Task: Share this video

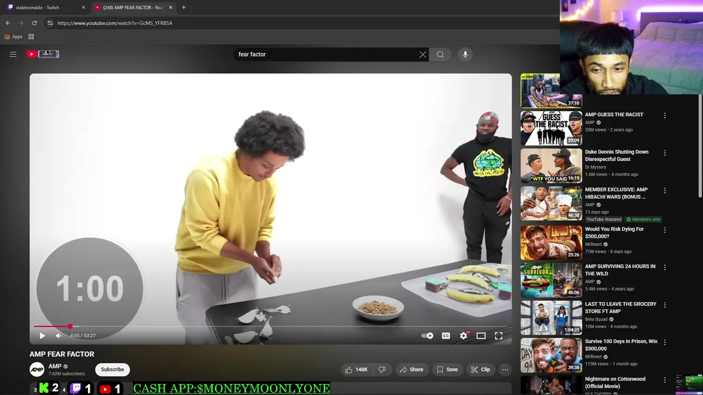Action: coord(411,370)
